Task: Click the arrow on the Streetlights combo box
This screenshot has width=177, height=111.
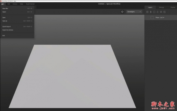Action: 140,12
